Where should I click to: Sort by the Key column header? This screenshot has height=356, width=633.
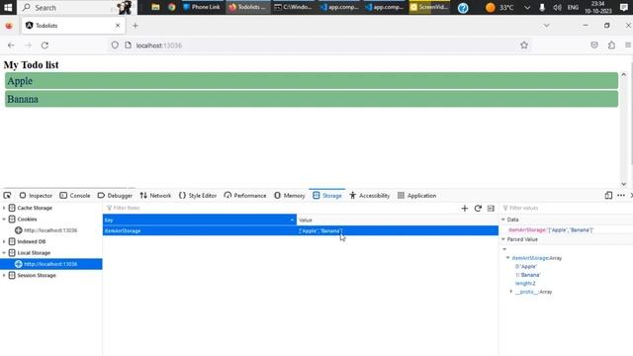(200, 220)
